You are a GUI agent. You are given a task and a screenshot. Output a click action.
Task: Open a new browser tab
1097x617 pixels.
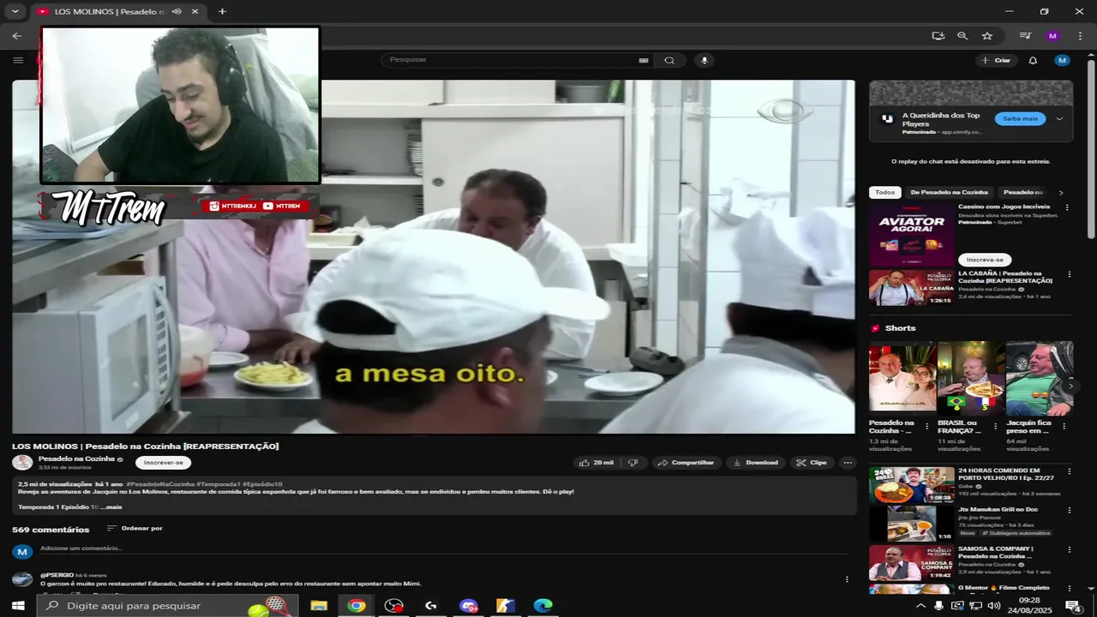[x=222, y=11]
